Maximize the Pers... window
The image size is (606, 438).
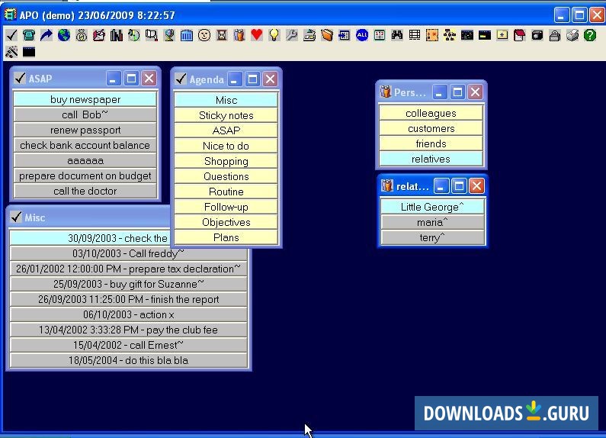(457, 92)
